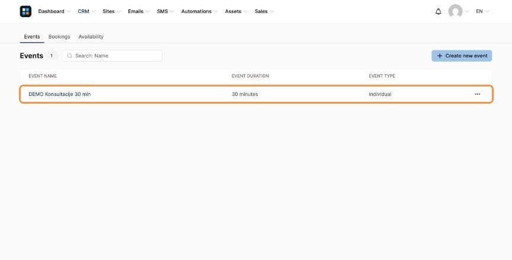Open the Assets dropdown

pos(236,11)
